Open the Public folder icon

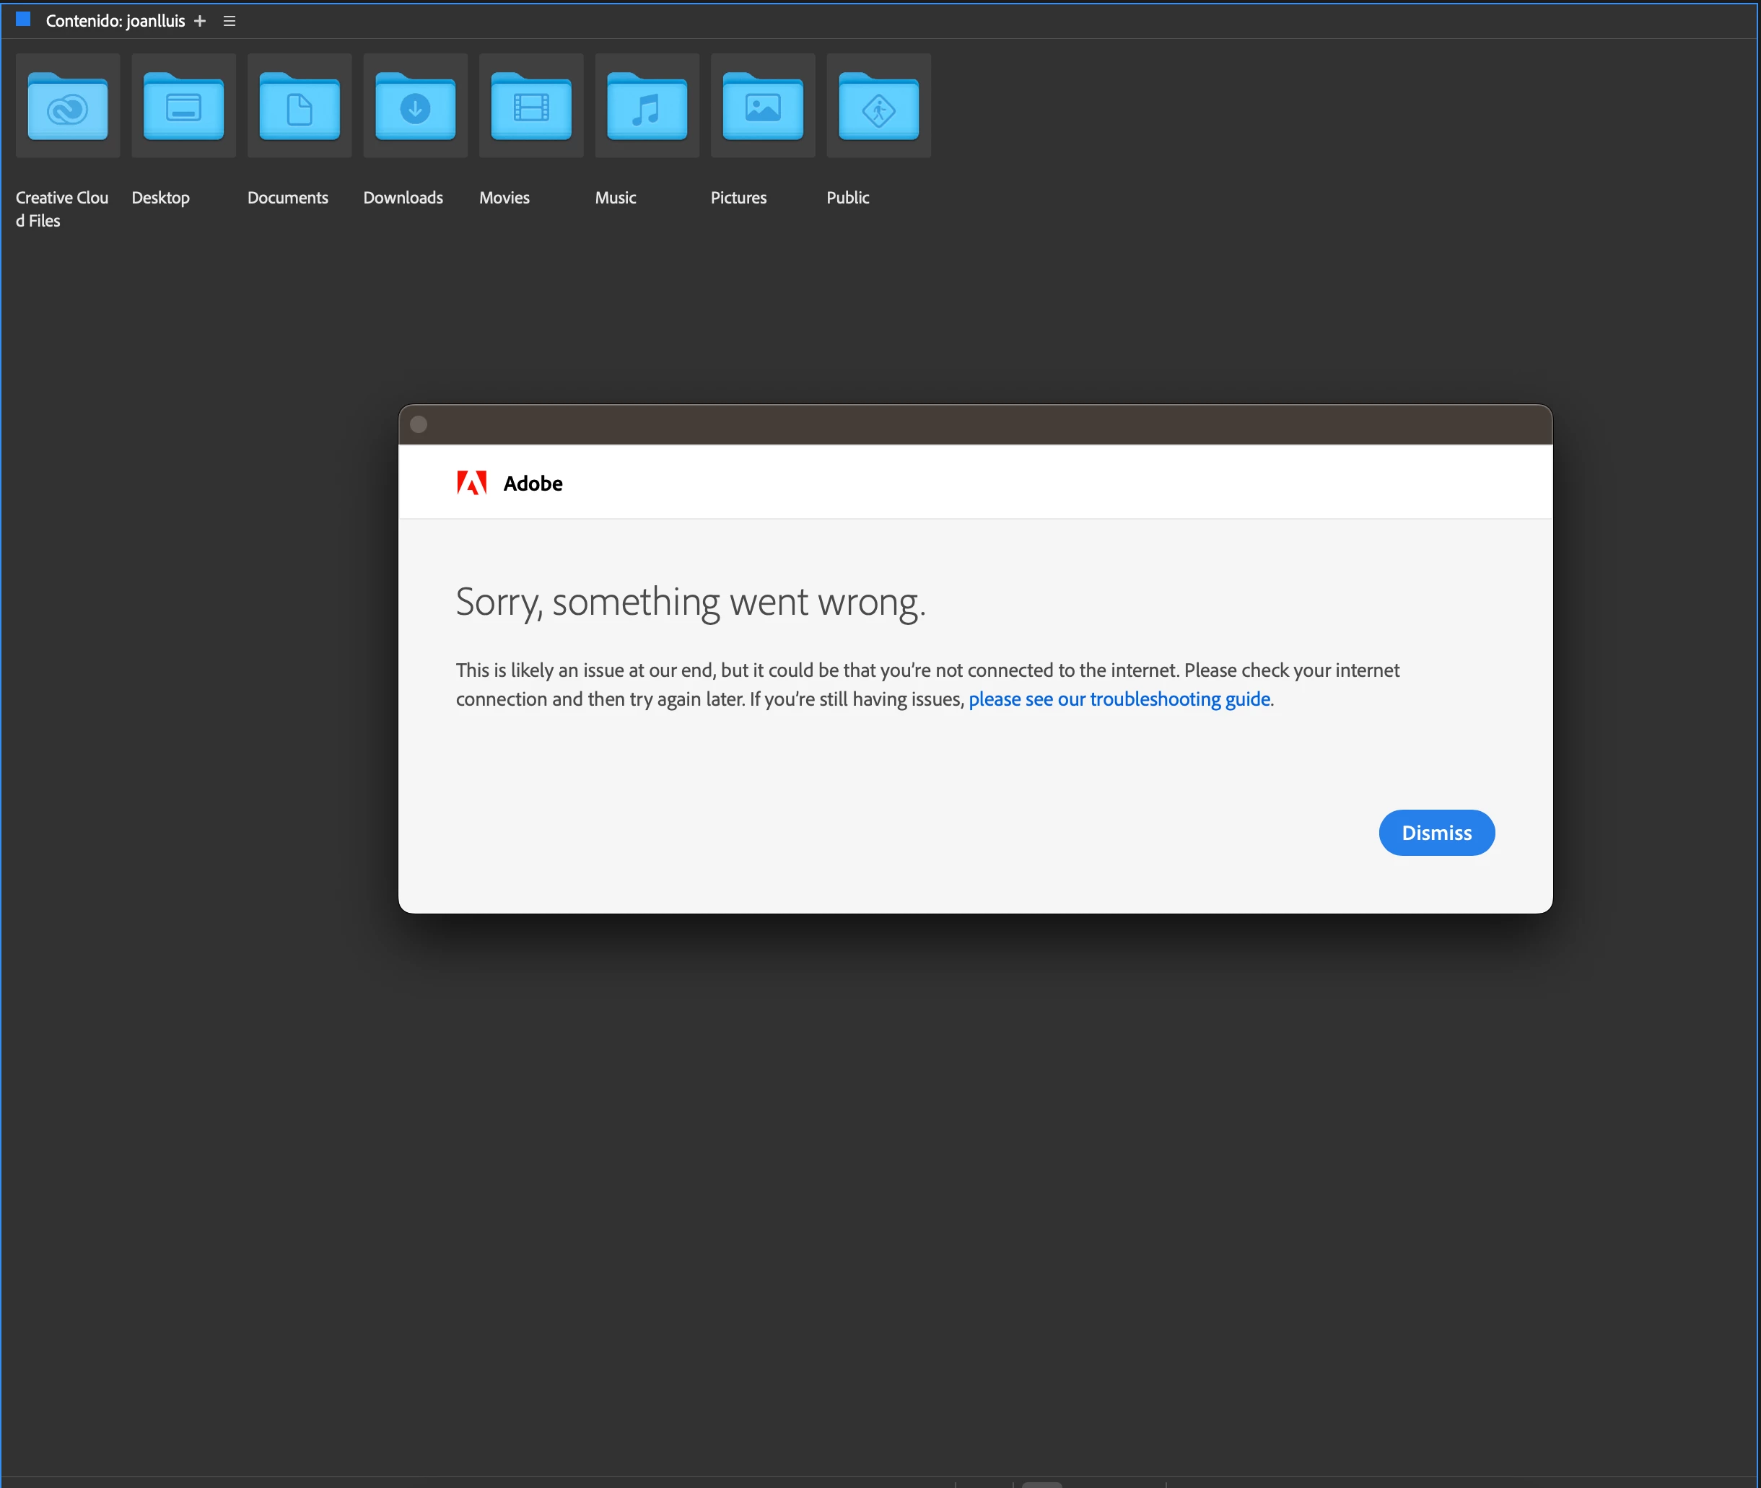pyautogui.click(x=878, y=106)
